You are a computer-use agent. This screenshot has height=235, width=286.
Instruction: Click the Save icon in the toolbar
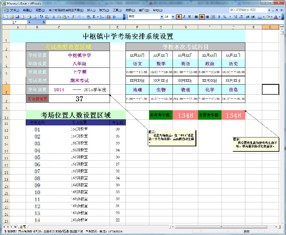pos(17,17)
